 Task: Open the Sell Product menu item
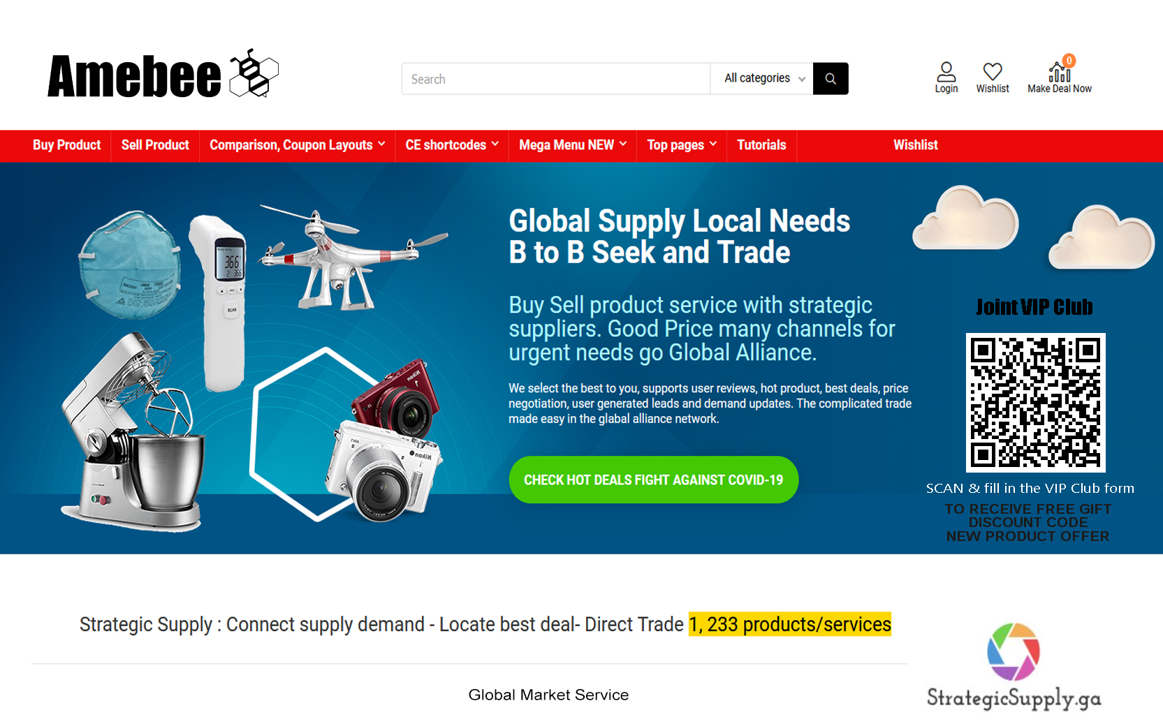(x=155, y=145)
